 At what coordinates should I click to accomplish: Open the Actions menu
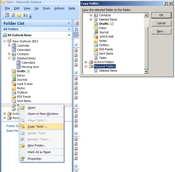point(59,8)
